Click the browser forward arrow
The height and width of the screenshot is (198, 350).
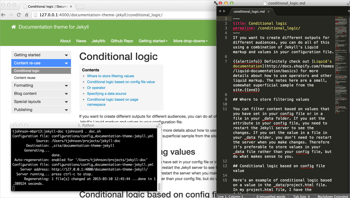[x=11, y=15]
